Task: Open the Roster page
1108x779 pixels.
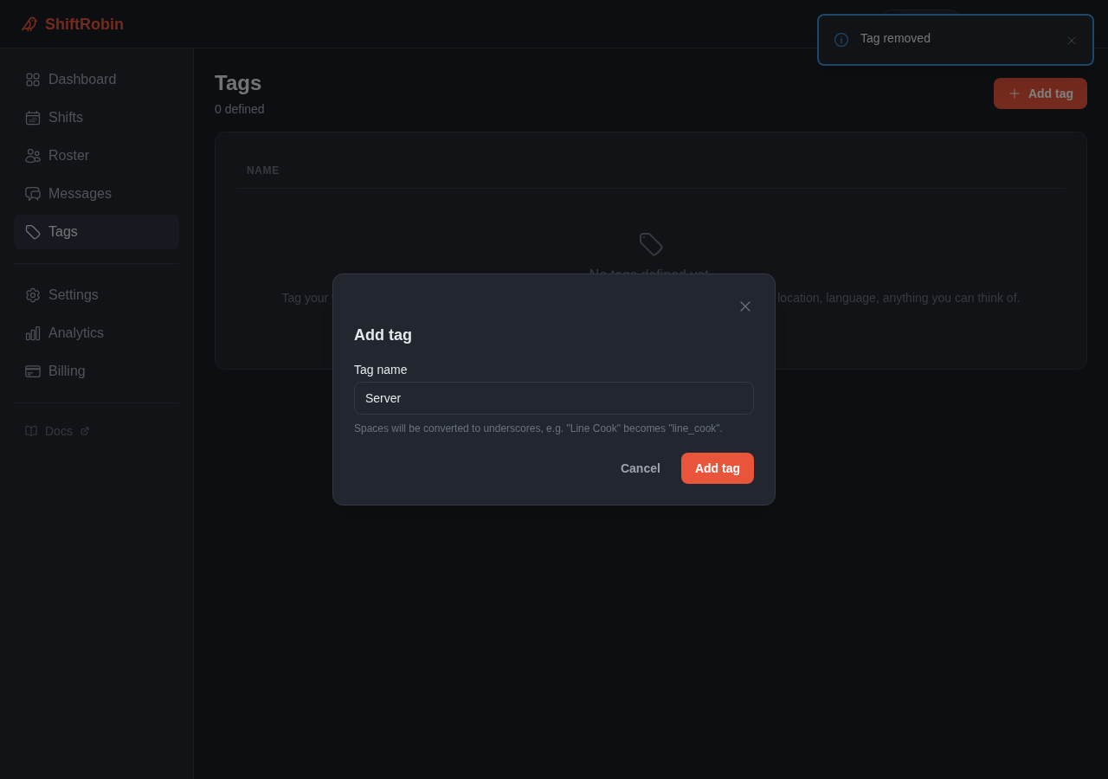Action: [96, 156]
